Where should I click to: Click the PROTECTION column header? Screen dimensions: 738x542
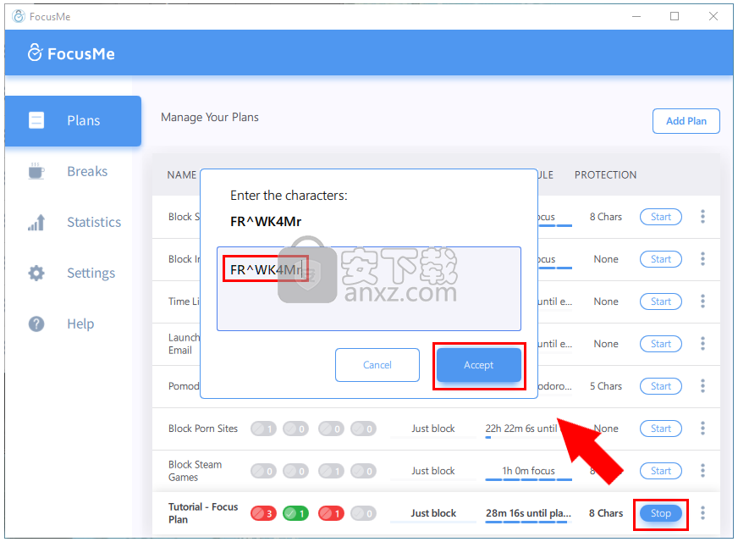pyautogui.click(x=605, y=175)
